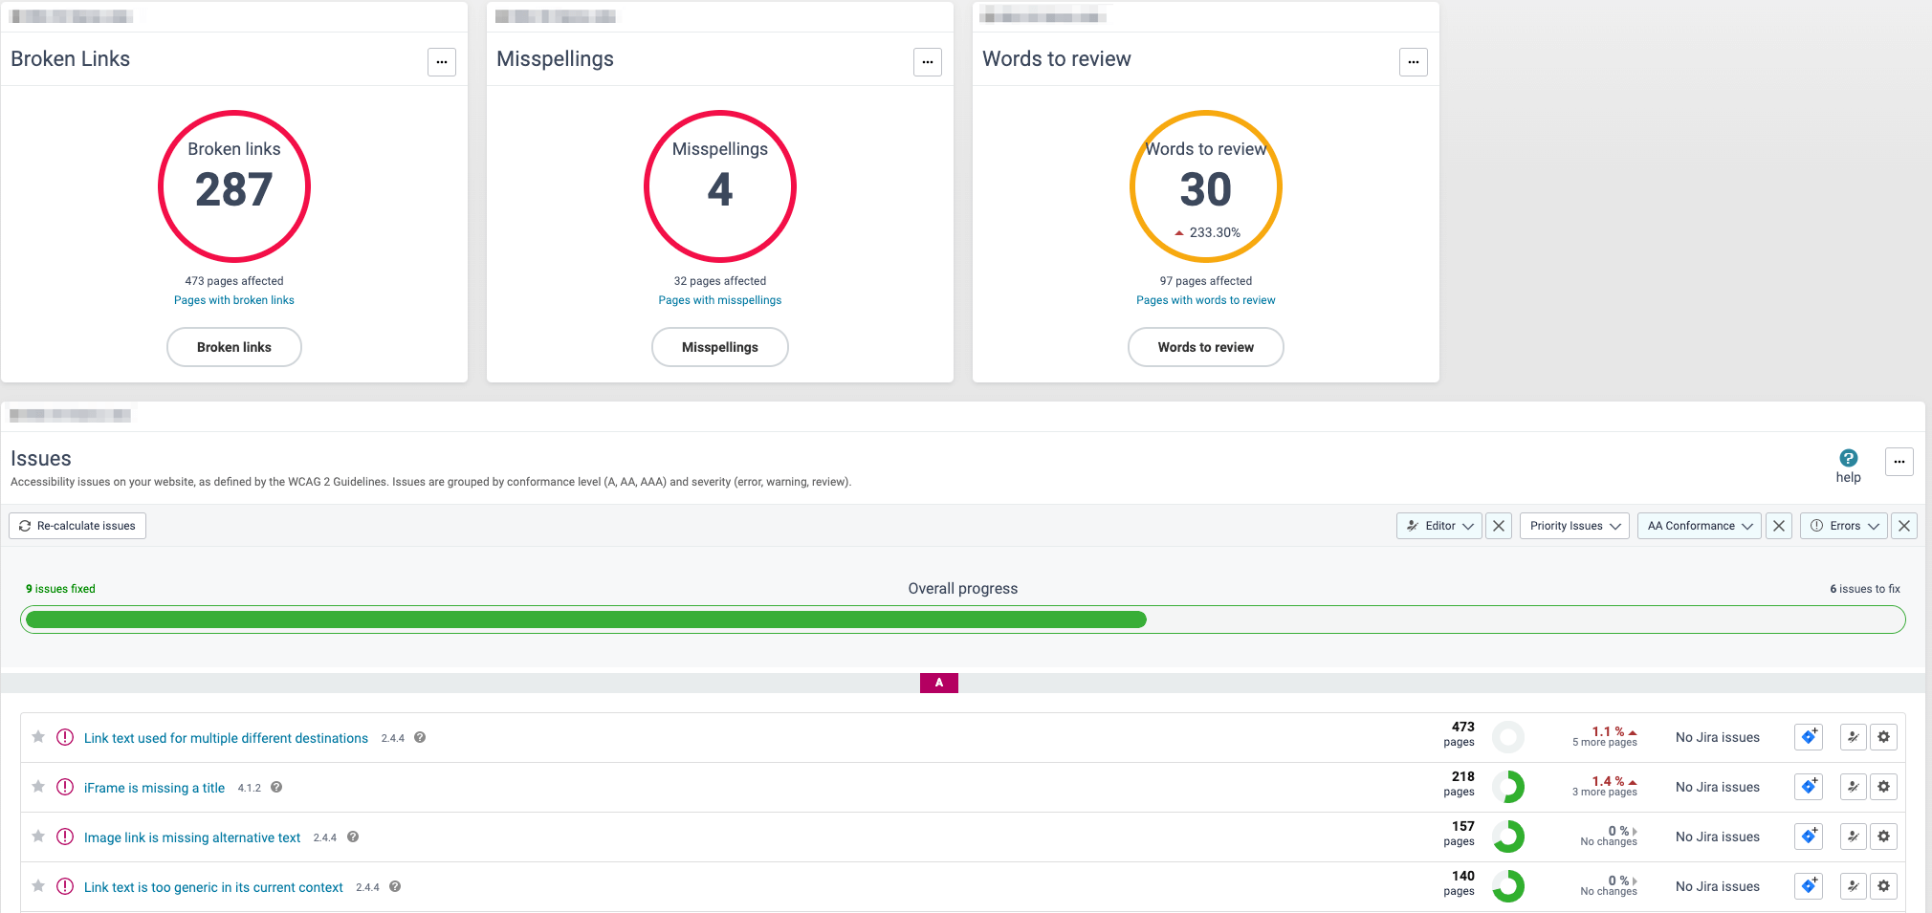Click the Overall progress bar
This screenshot has height=913, width=1932.
(962, 620)
